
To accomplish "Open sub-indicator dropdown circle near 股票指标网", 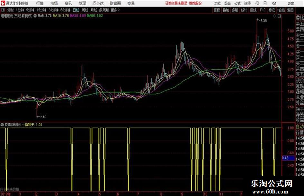I will pos(2,125).
